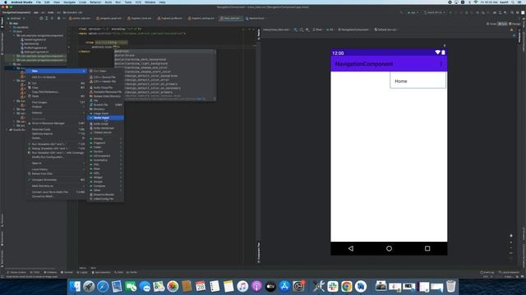526x295 pixels.
Task: Choose cardview_light_background from autocomplete list
Action: coord(164,64)
